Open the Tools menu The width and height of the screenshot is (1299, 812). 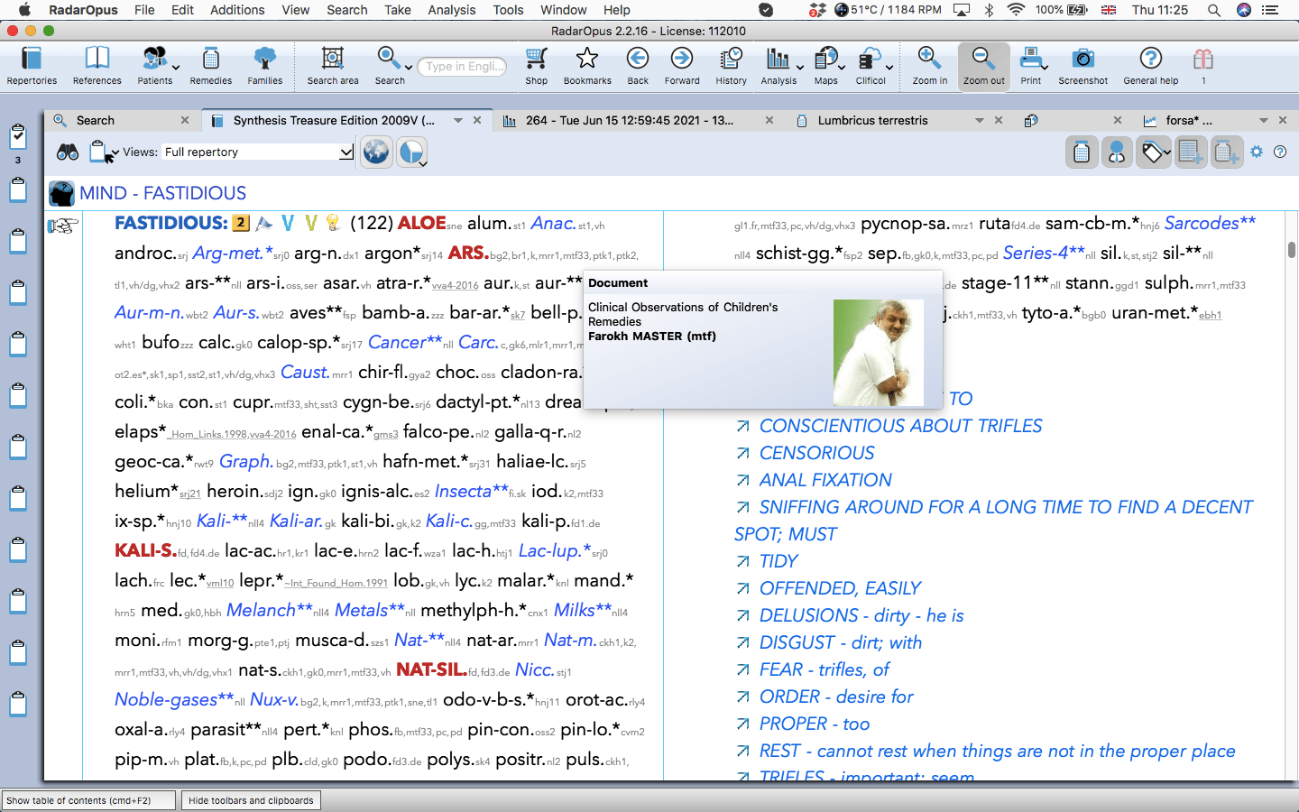(508, 10)
